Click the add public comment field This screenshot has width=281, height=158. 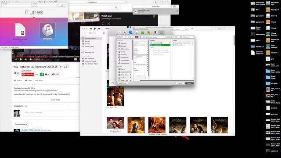click(51, 113)
